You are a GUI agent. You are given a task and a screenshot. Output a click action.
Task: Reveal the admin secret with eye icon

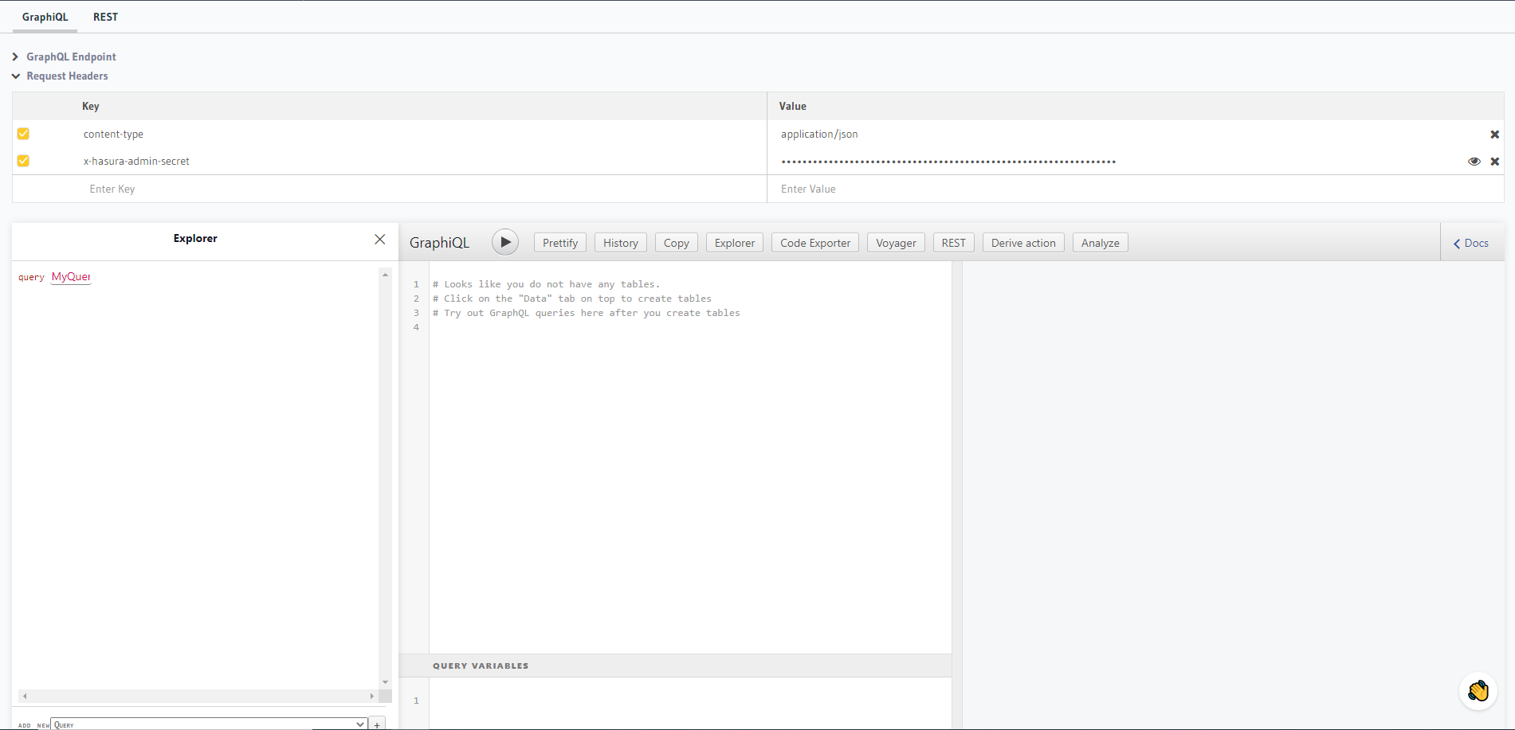tap(1474, 162)
